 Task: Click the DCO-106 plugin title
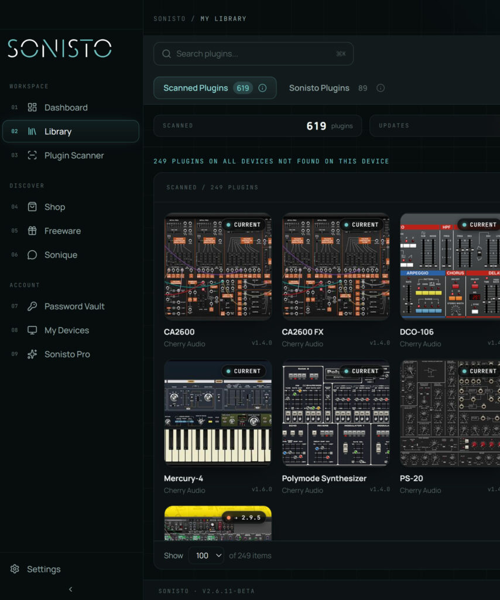pyautogui.click(x=417, y=332)
